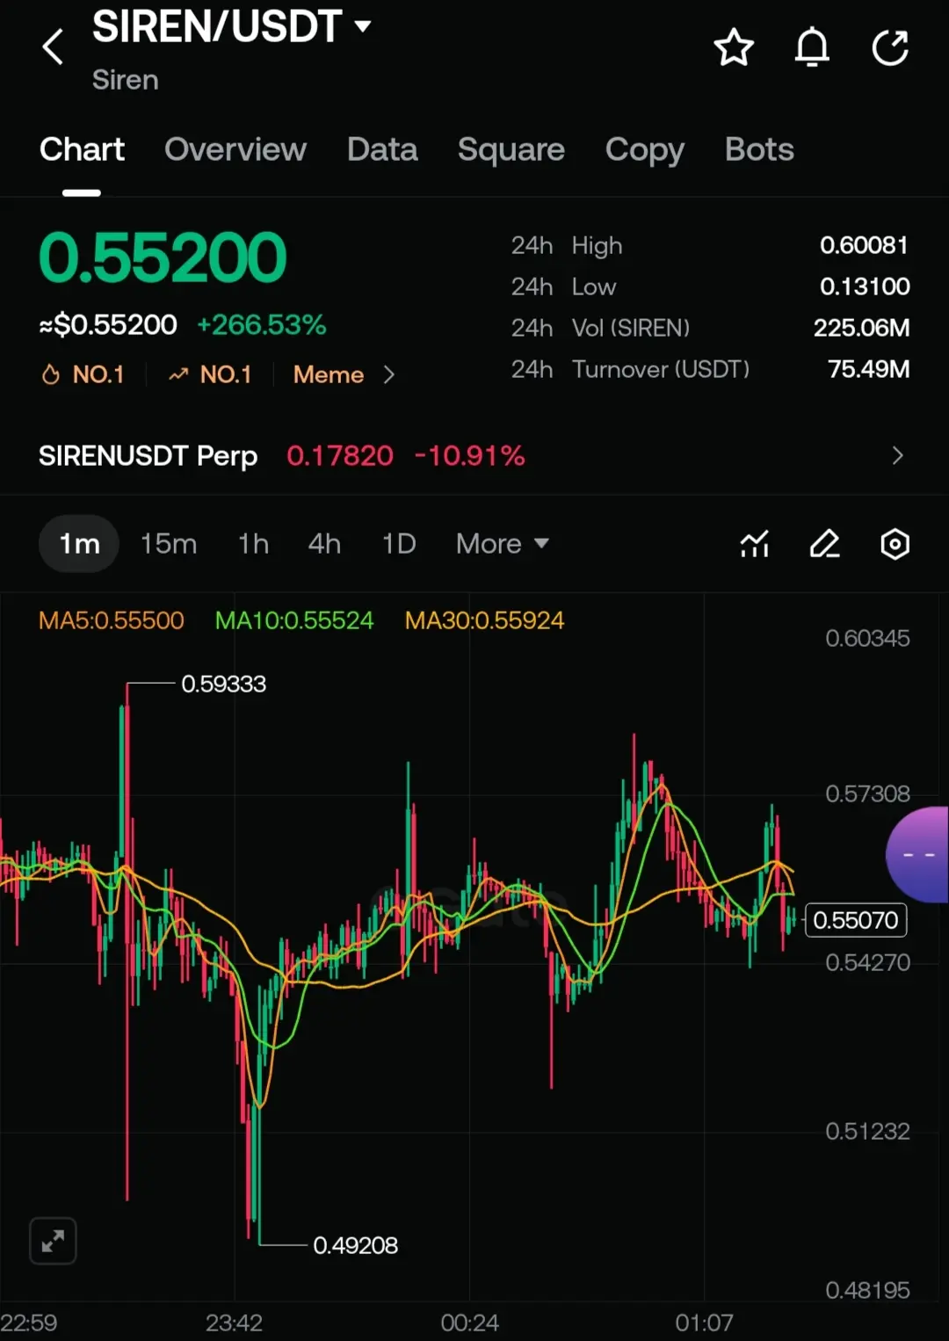Tap the 00:24 time axis label
Viewport: 949px width, 1341px height.
(469, 1323)
